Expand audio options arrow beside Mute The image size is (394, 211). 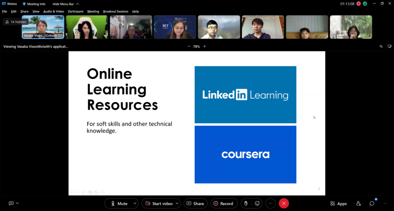point(135,203)
